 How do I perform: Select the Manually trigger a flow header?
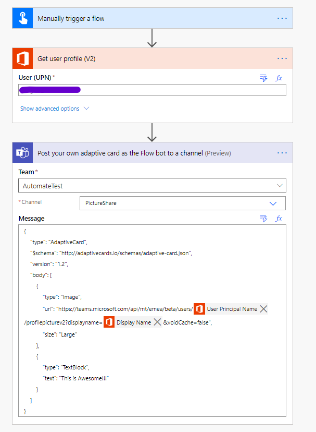point(153,18)
